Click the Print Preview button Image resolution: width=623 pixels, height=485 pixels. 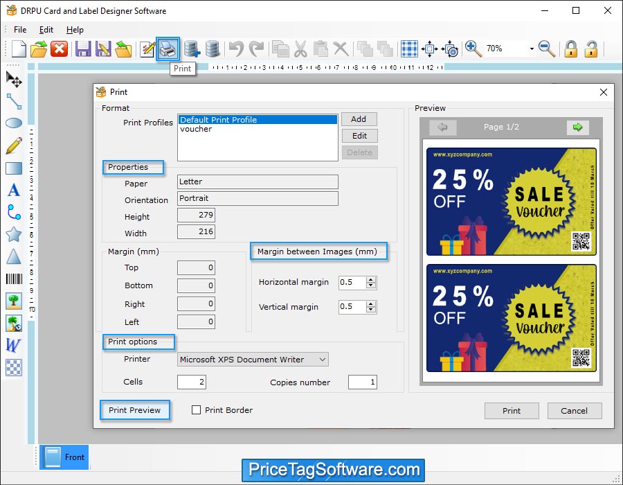(x=134, y=410)
